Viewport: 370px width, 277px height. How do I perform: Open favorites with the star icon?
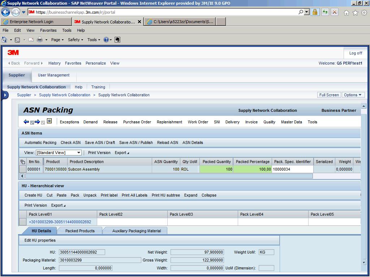pyautogui.click(x=356, y=13)
